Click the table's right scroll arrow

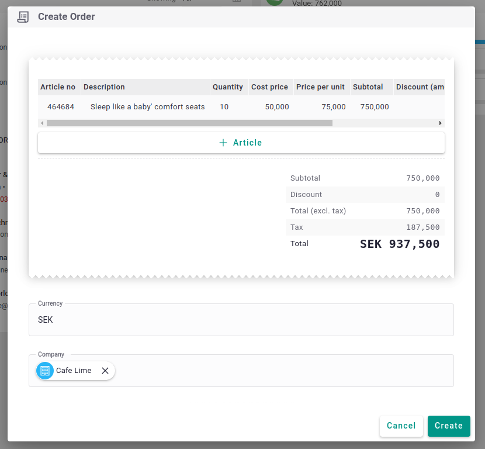441,123
